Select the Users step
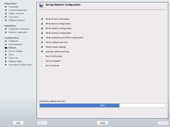The image size is (170, 127). pyautogui.click(x=11, y=54)
